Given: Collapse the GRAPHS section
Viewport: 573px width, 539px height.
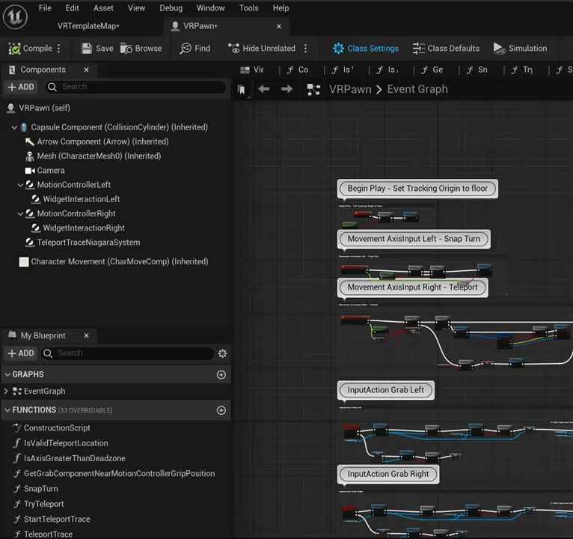Looking at the screenshot, I should click(x=7, y=374).
